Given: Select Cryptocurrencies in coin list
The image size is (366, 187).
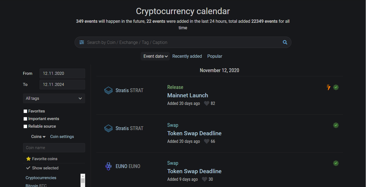Looking at the screenshot, I should (x=41, y=178).
